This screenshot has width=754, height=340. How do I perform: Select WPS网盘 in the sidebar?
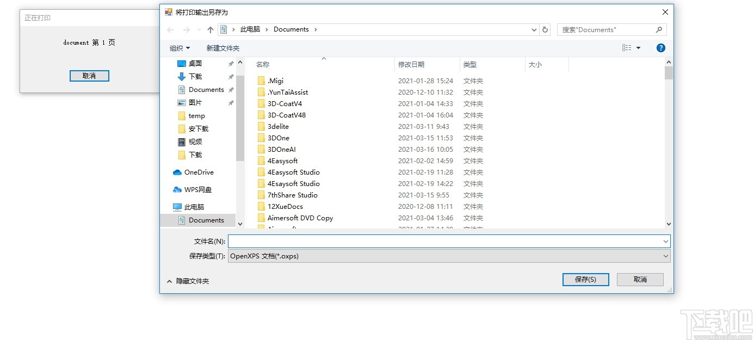pyautogui.click(x=199, y=190)
